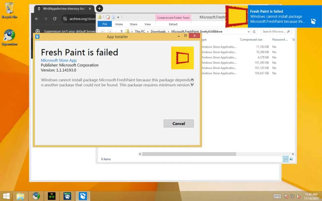The width and height of the screenshot is (322, 201).
Task: Select the file row with 105,631 KB
Action: coord(248,73)
